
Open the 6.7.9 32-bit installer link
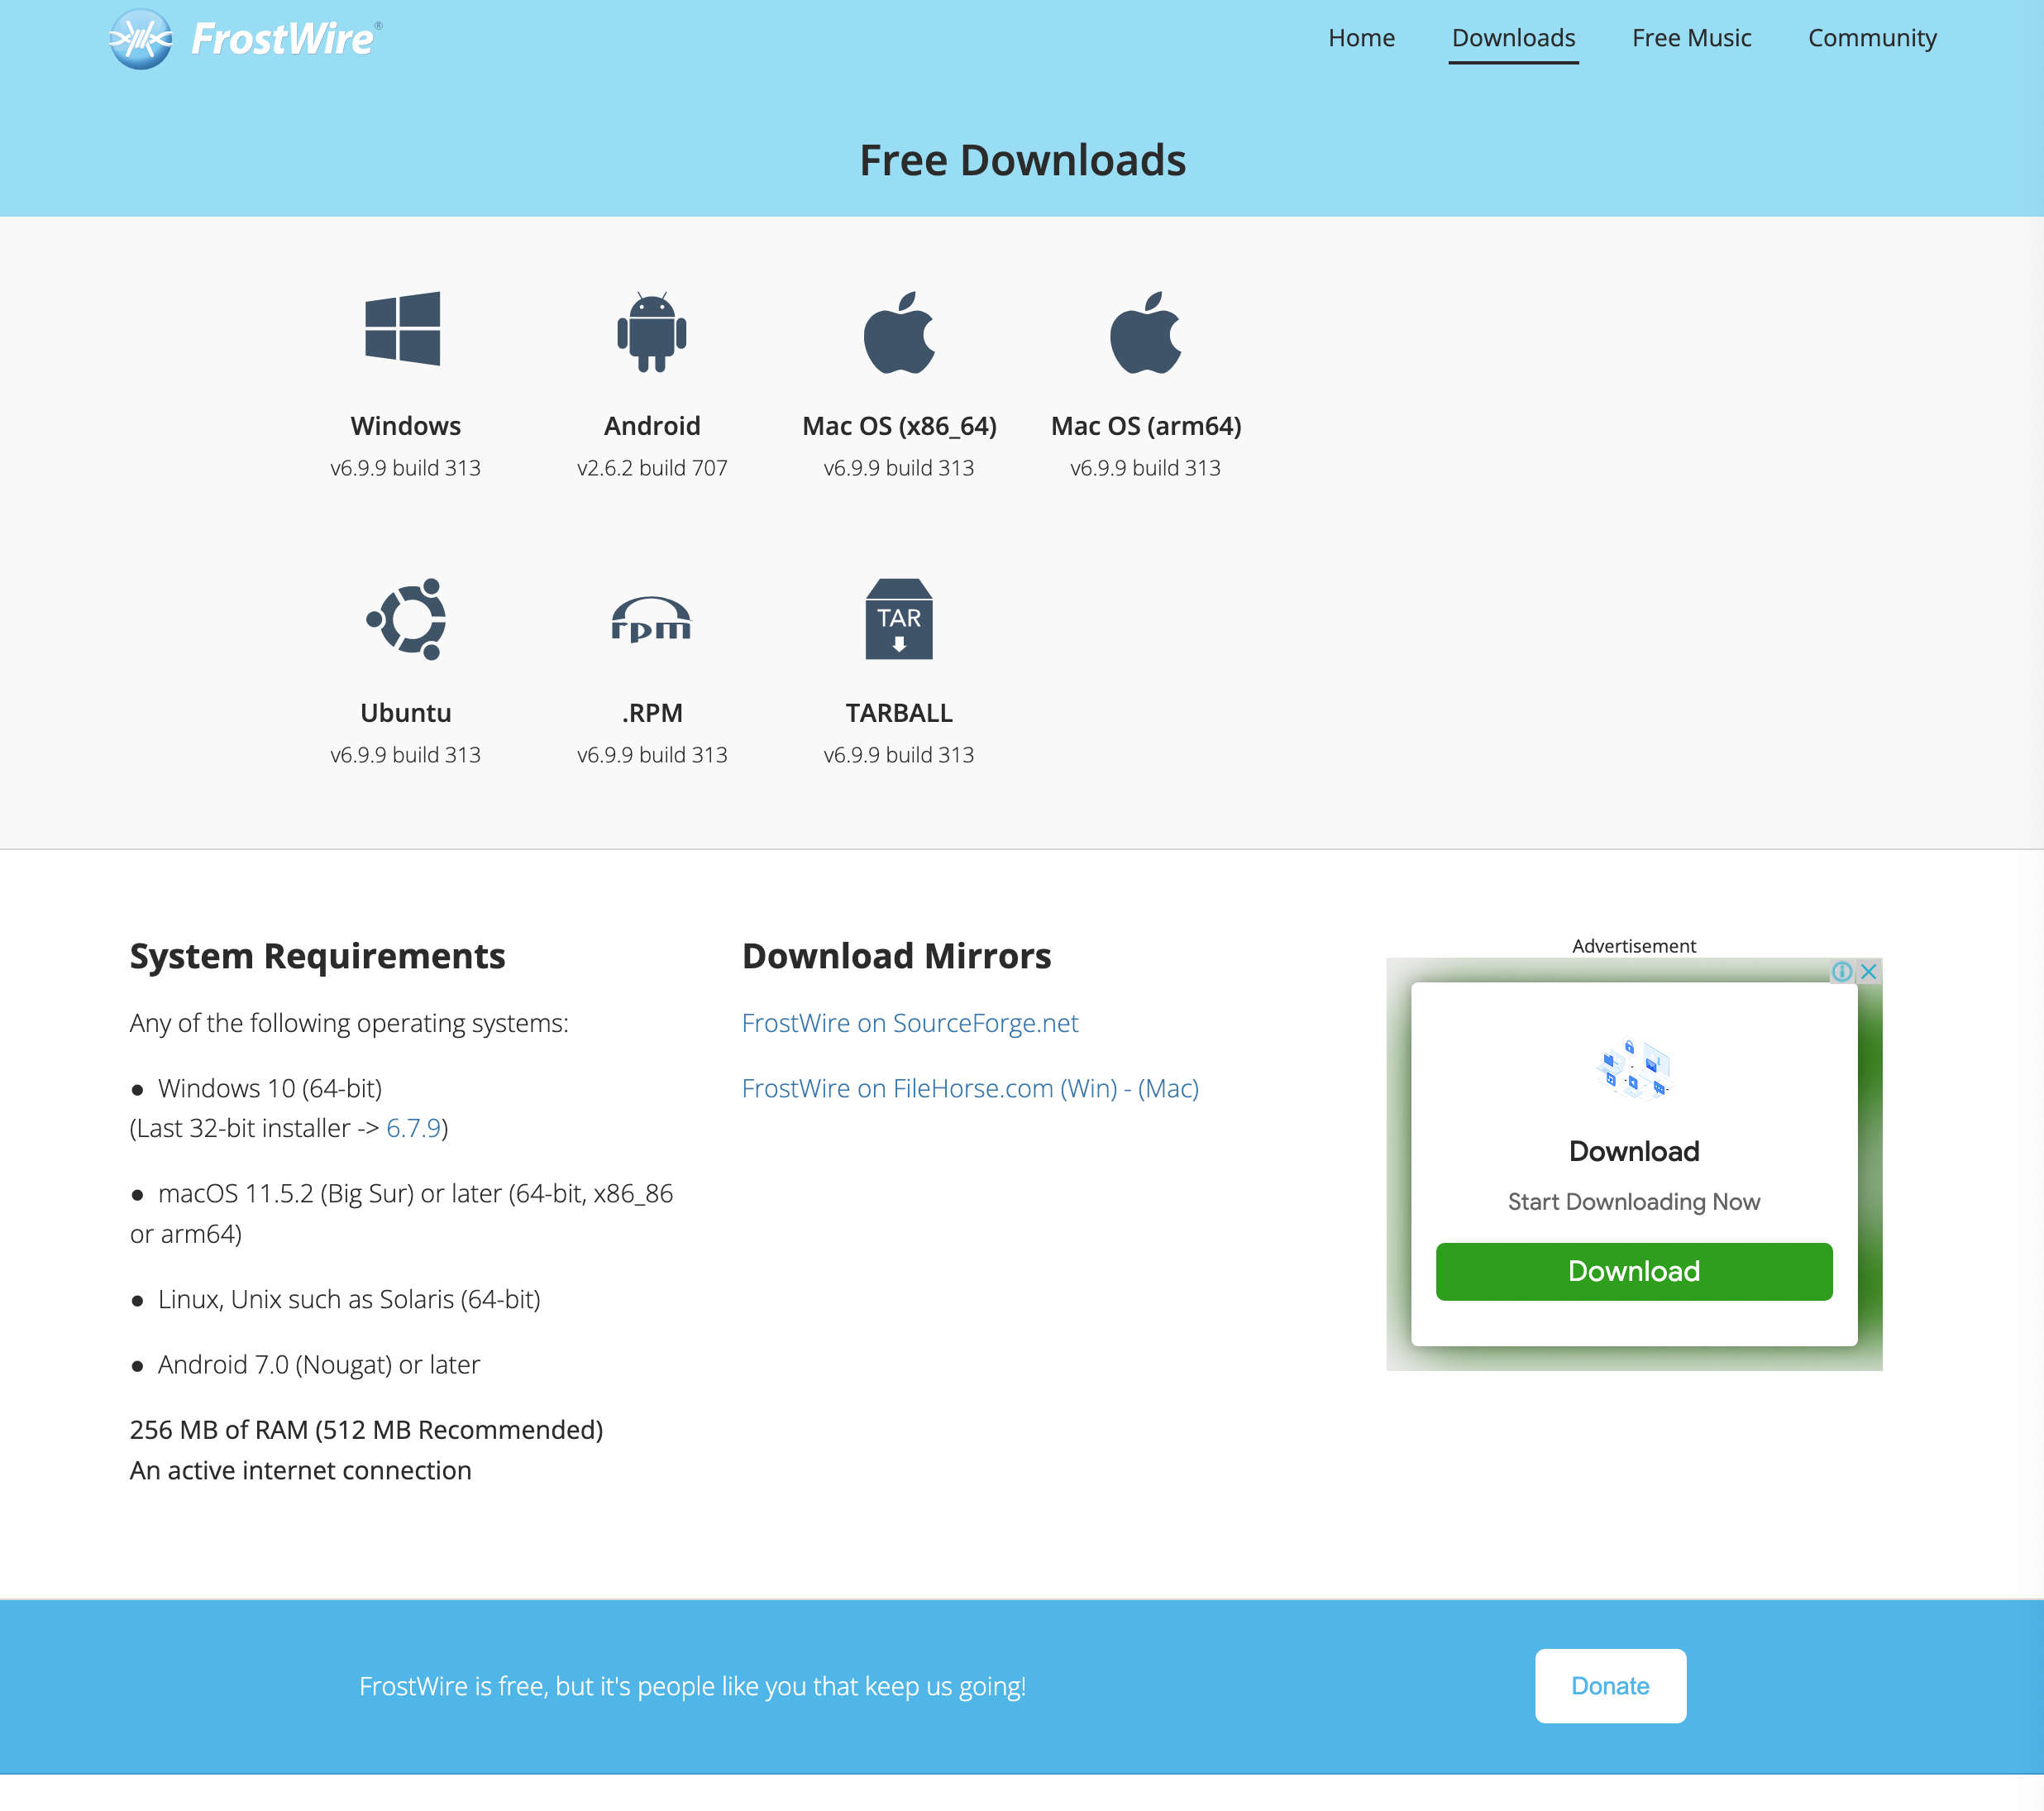(413, 1128)
